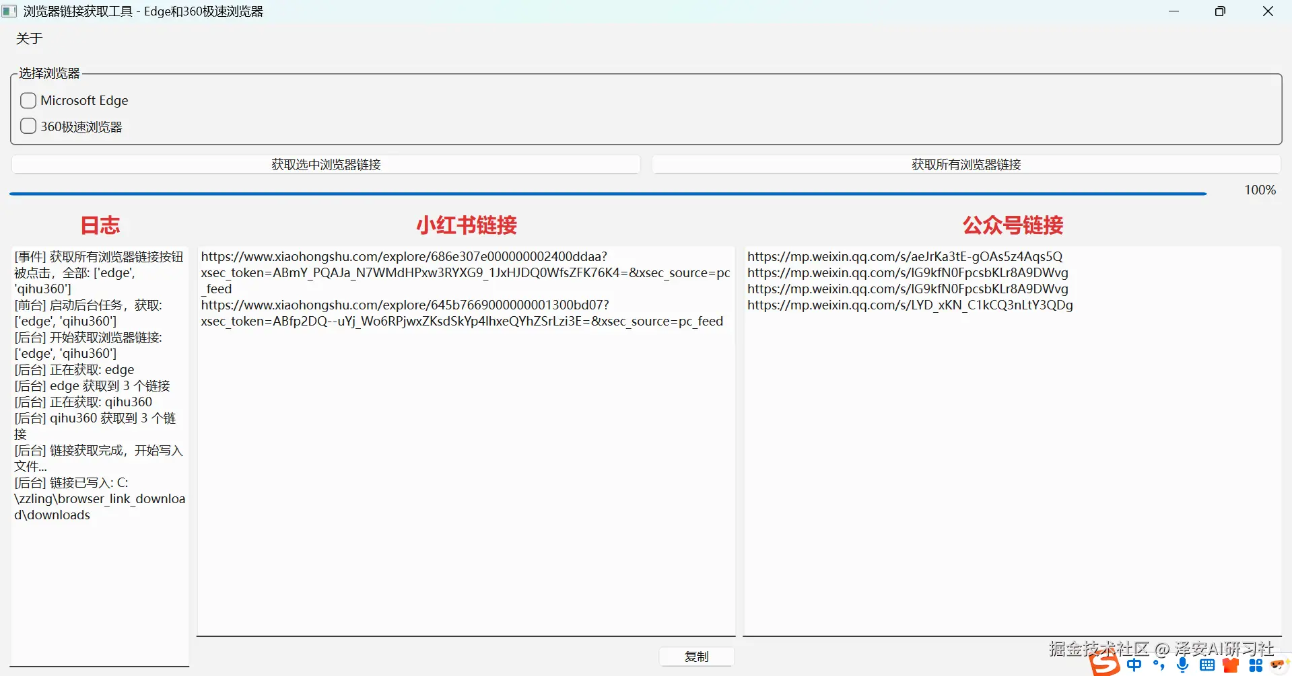Screen dimensions: 1292x676
Task: Click the log line '[后台] 正在获取: edge'
Action: pyautogui.click(x=74, y=369)
